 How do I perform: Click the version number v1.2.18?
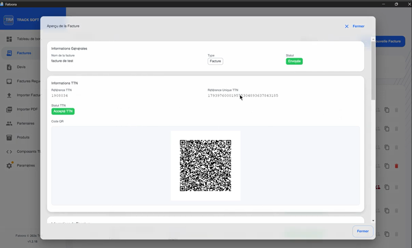[x=32, y=241]
